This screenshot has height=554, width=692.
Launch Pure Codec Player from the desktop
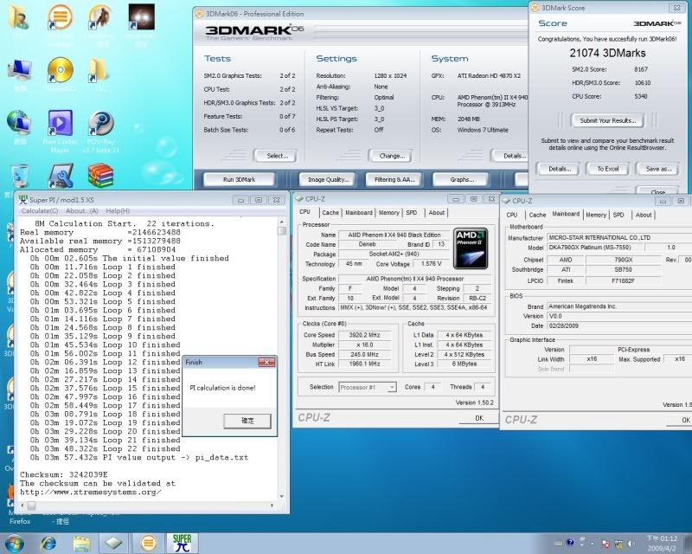pyautogui.click(x=60, y=123)
